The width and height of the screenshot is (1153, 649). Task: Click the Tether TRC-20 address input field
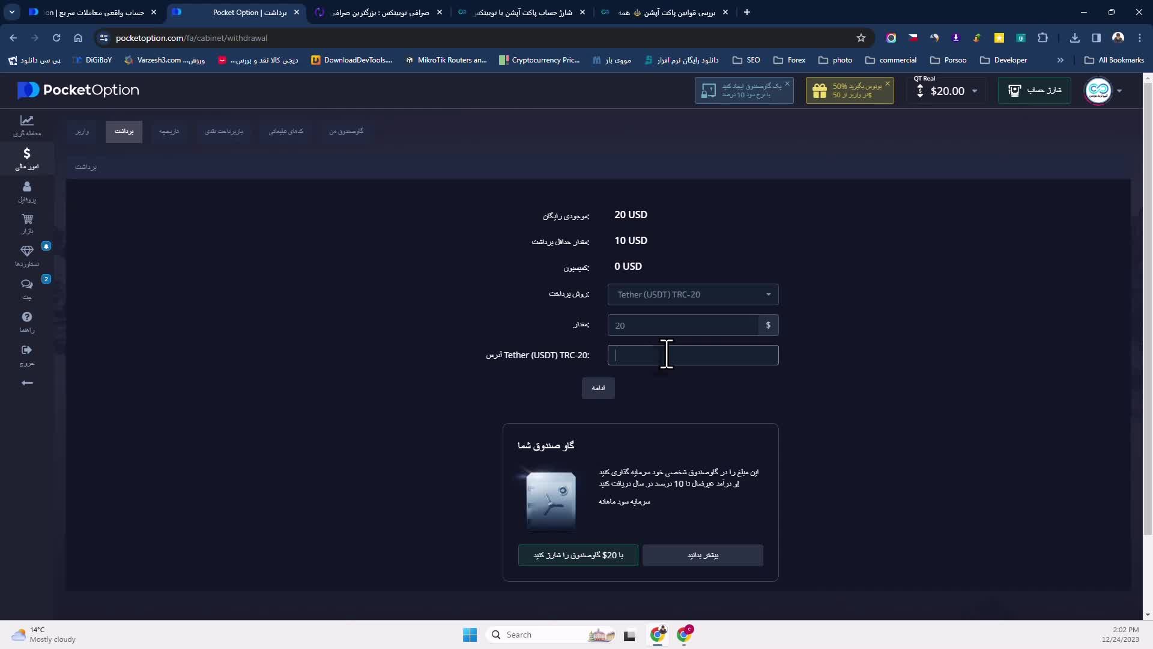(721, 355)
